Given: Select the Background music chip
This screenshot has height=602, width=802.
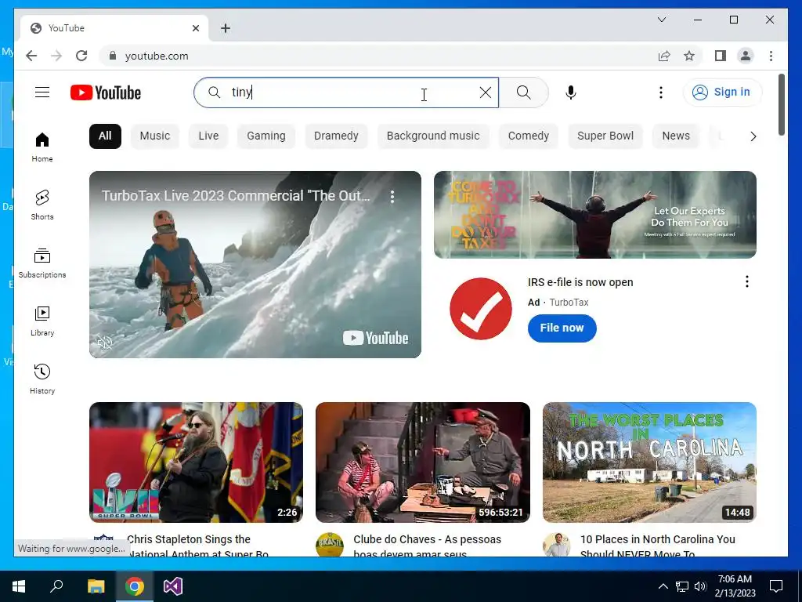Looking at the screenshot, I should [x=433, y=136].
